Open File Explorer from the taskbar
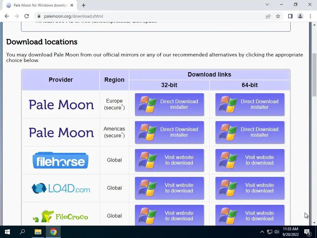This screenshot has height=238, width=317. tap(38, 232)
